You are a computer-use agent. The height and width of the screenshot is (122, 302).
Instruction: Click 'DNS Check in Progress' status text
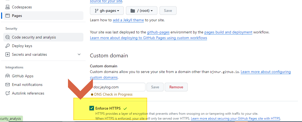(113, 95)
